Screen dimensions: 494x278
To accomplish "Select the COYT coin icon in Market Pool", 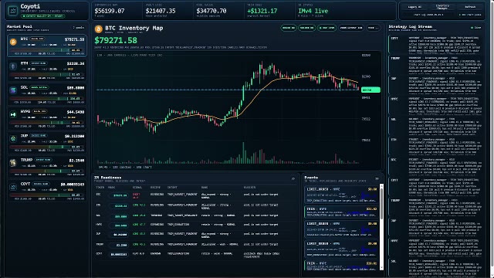I will 13,187.
